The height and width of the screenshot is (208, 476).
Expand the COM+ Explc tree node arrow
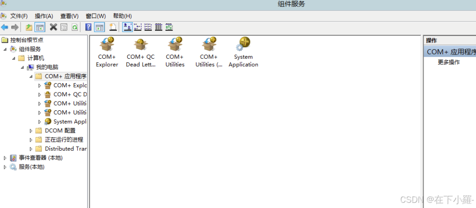[40, 85]
